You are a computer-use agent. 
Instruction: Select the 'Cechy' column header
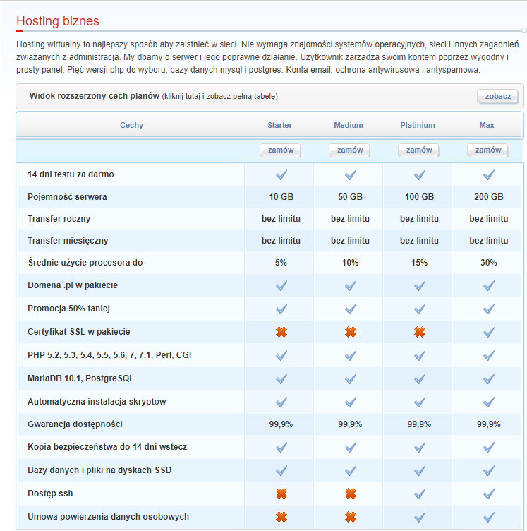(x=131, y=125)
